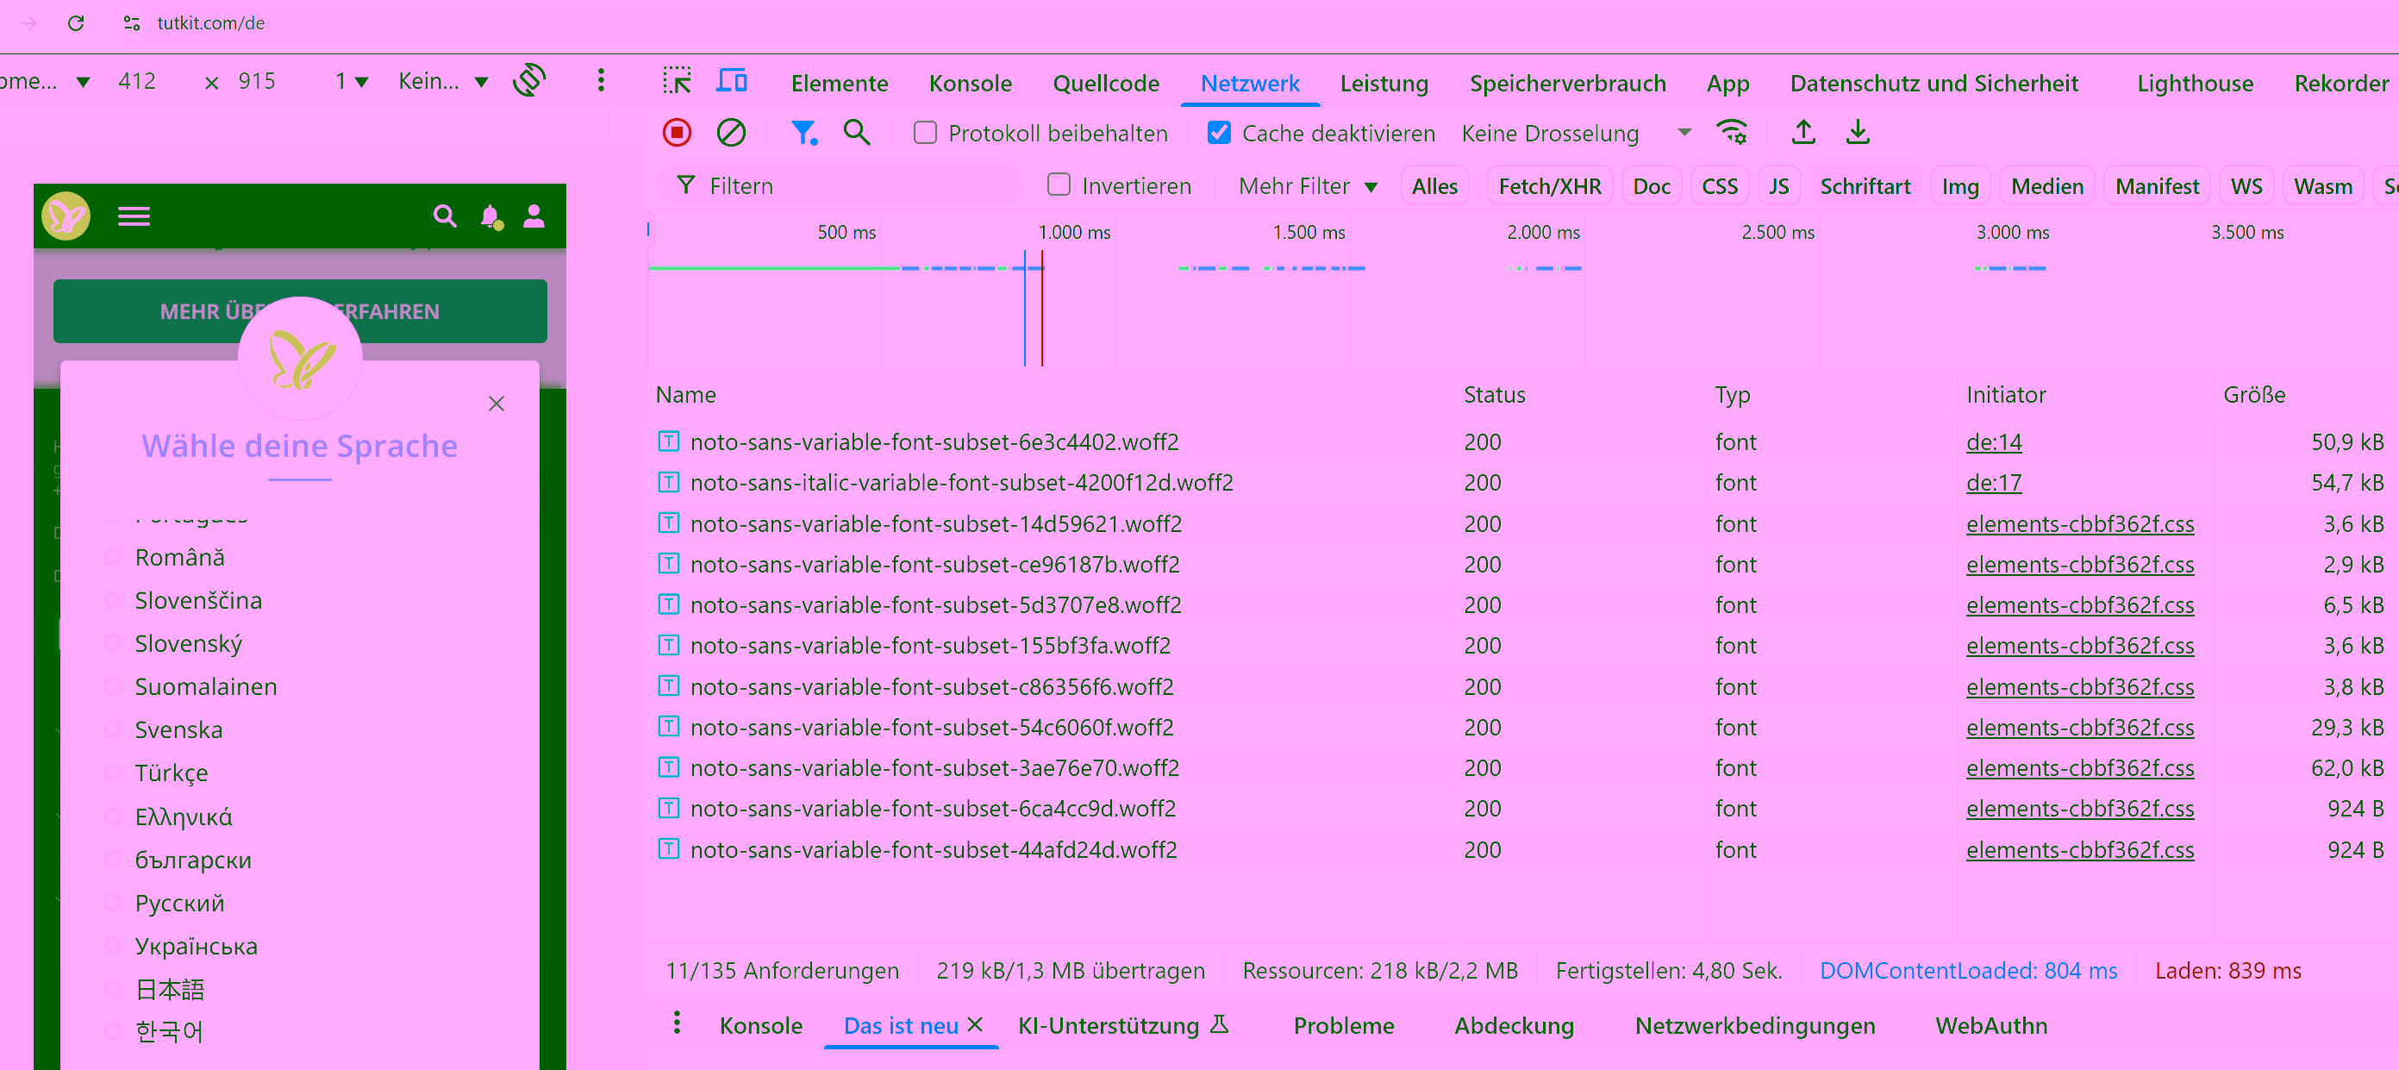Screen dimensions: 2399x1070
Task: Click the network filter funnel icon
Action: 803,132
